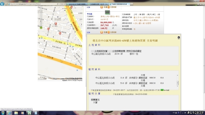
Task: Open the 地圖 link in the 2/28 row
Action: pos(105,32)
